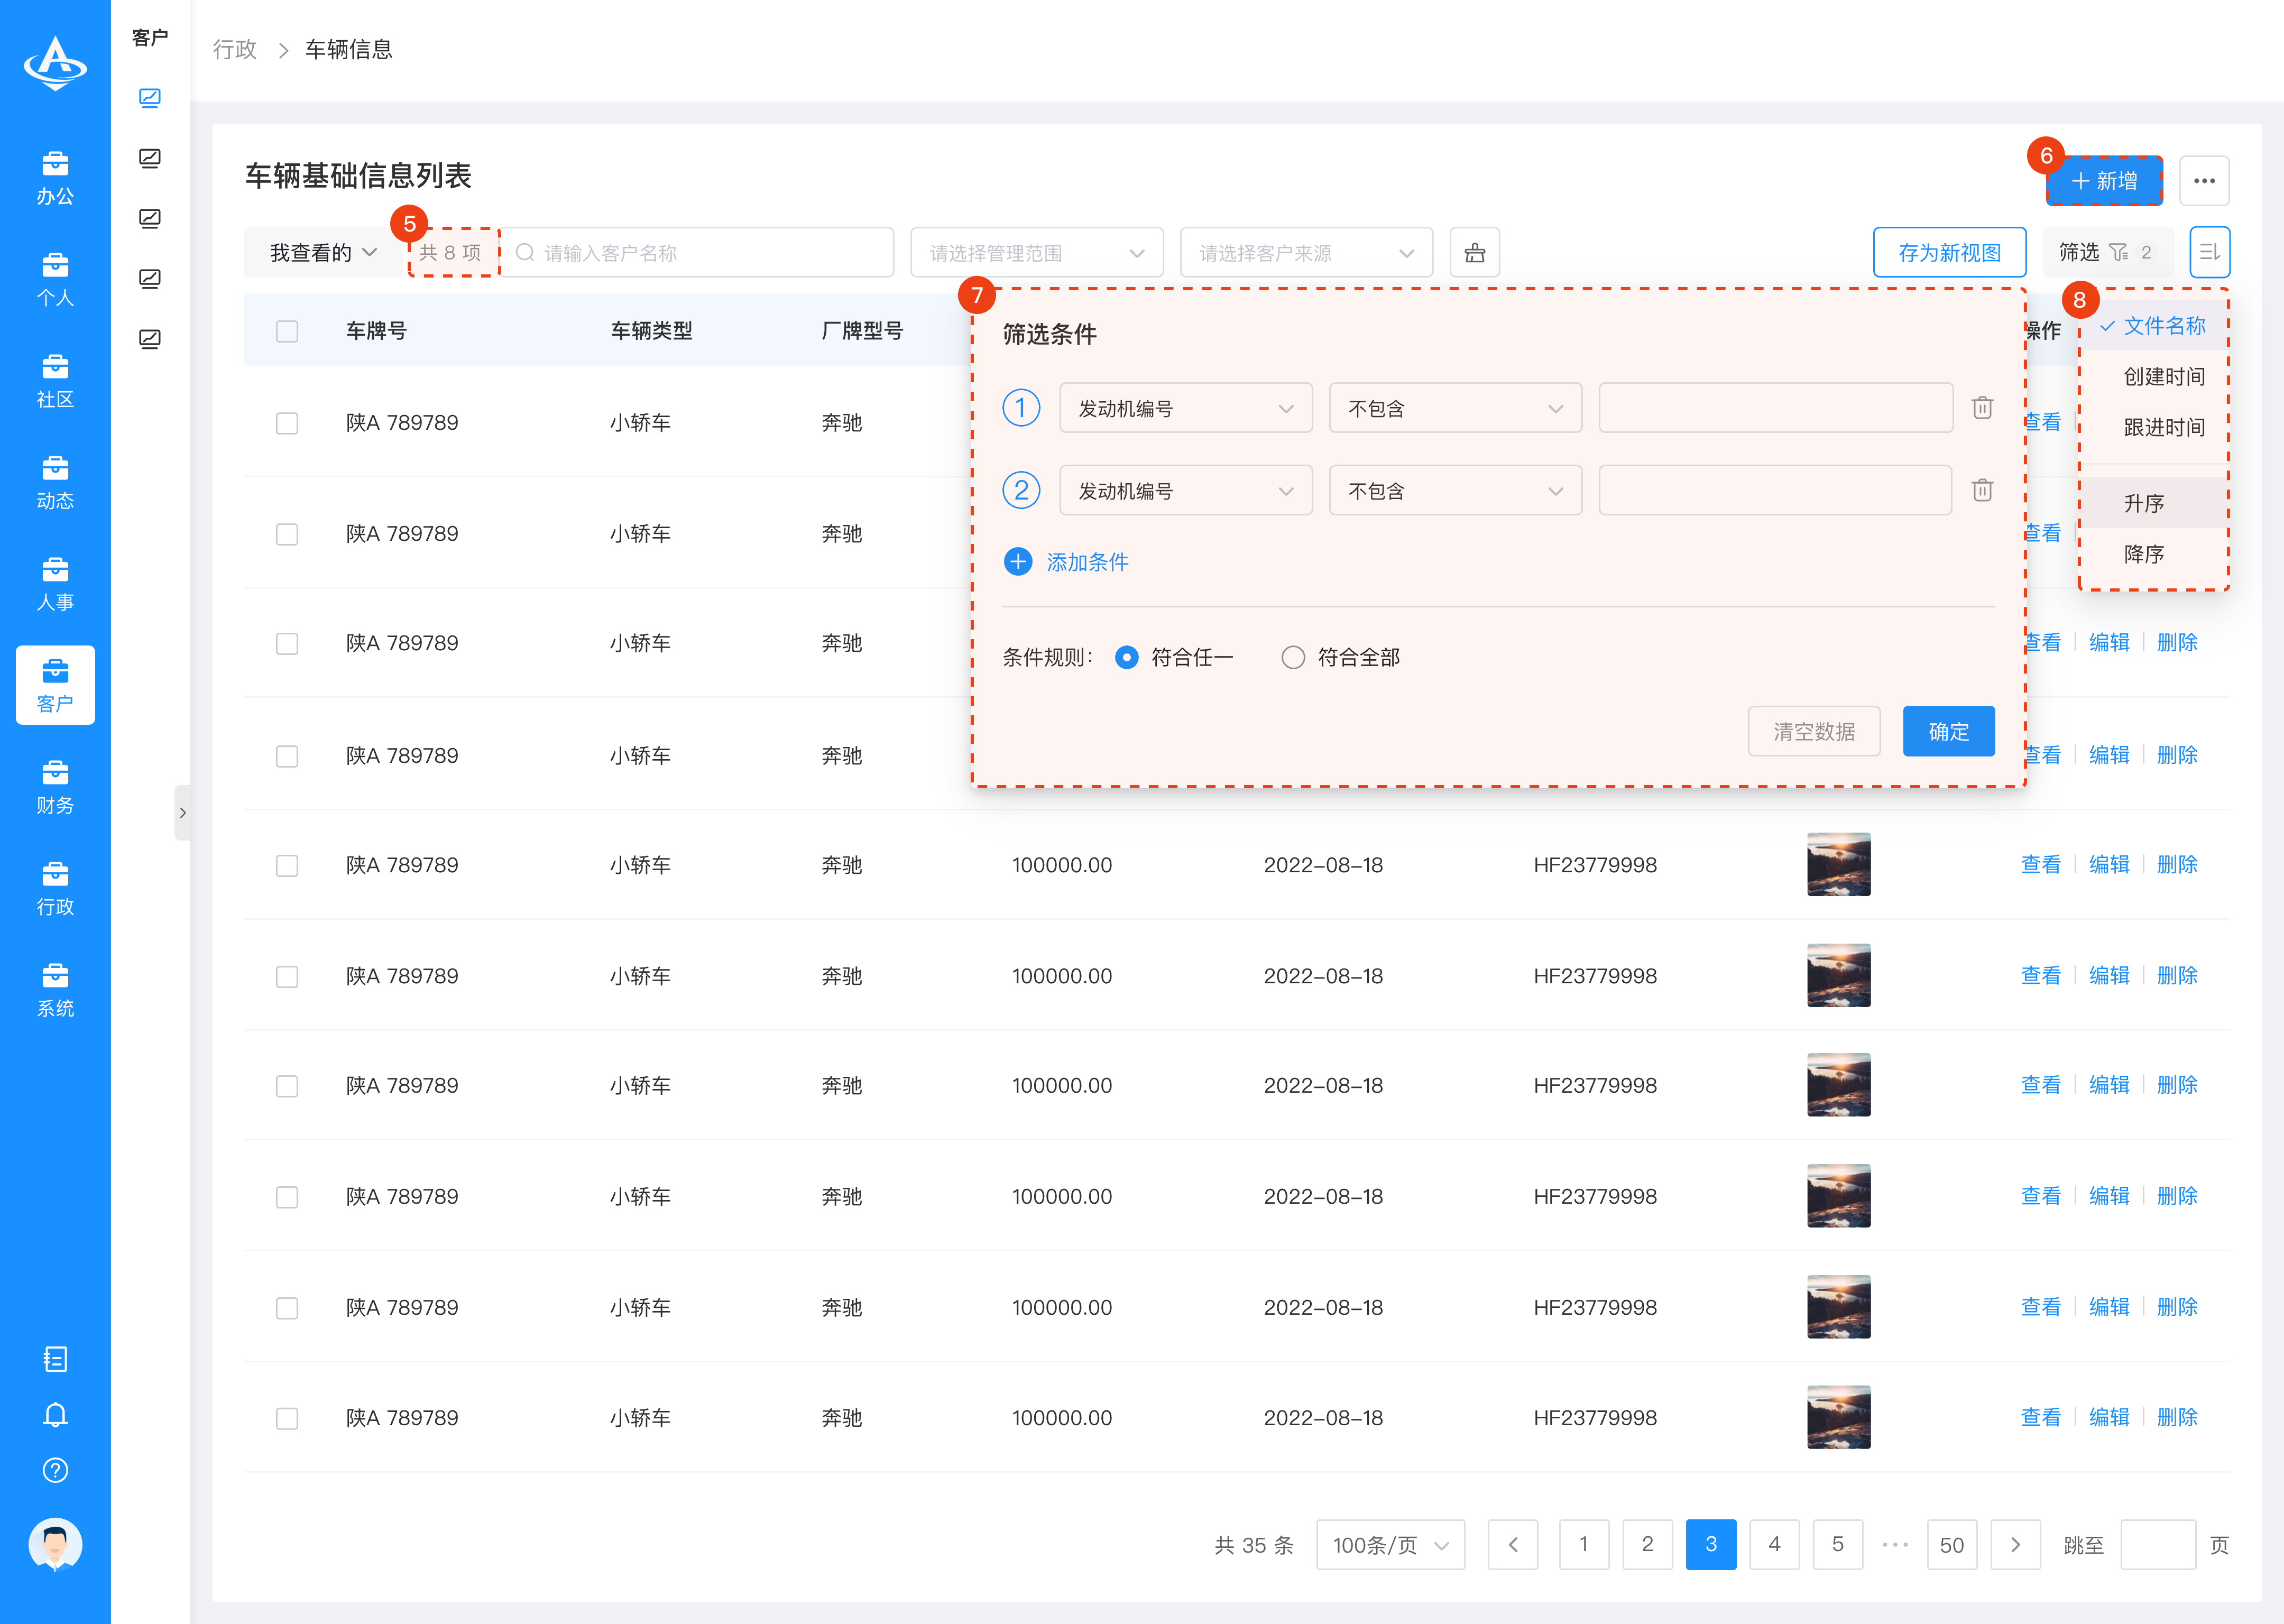Open the 人事 module in sidebar
Image resolution: width=2284 pixels, height=1624 pixels.
55,584
